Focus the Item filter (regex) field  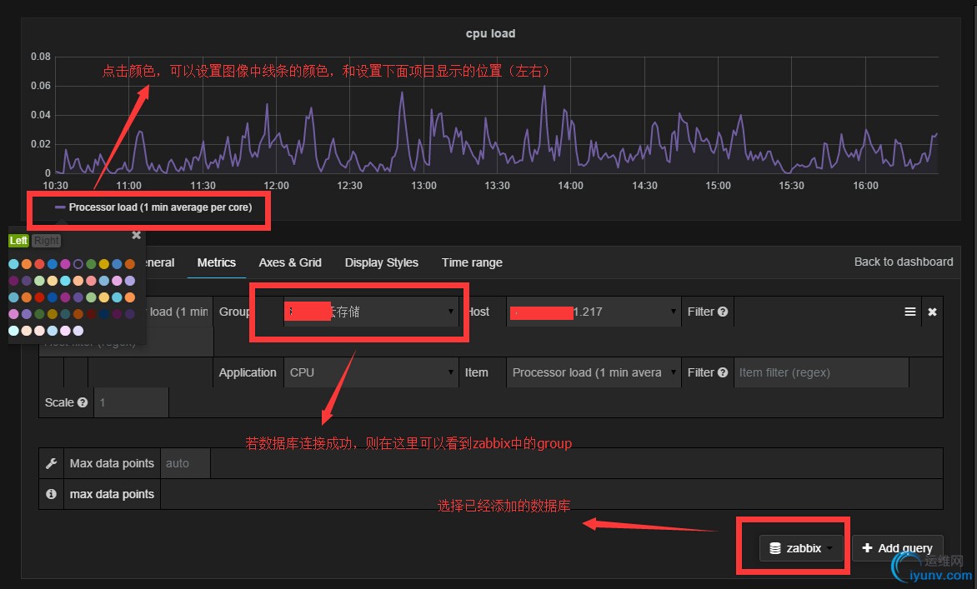pyautogui.click(x=821, y=372)
